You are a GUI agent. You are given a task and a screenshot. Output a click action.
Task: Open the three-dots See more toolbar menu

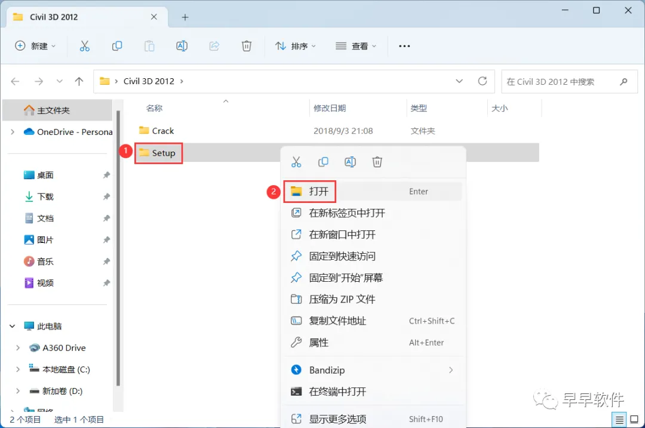click(x=404, y=46)
